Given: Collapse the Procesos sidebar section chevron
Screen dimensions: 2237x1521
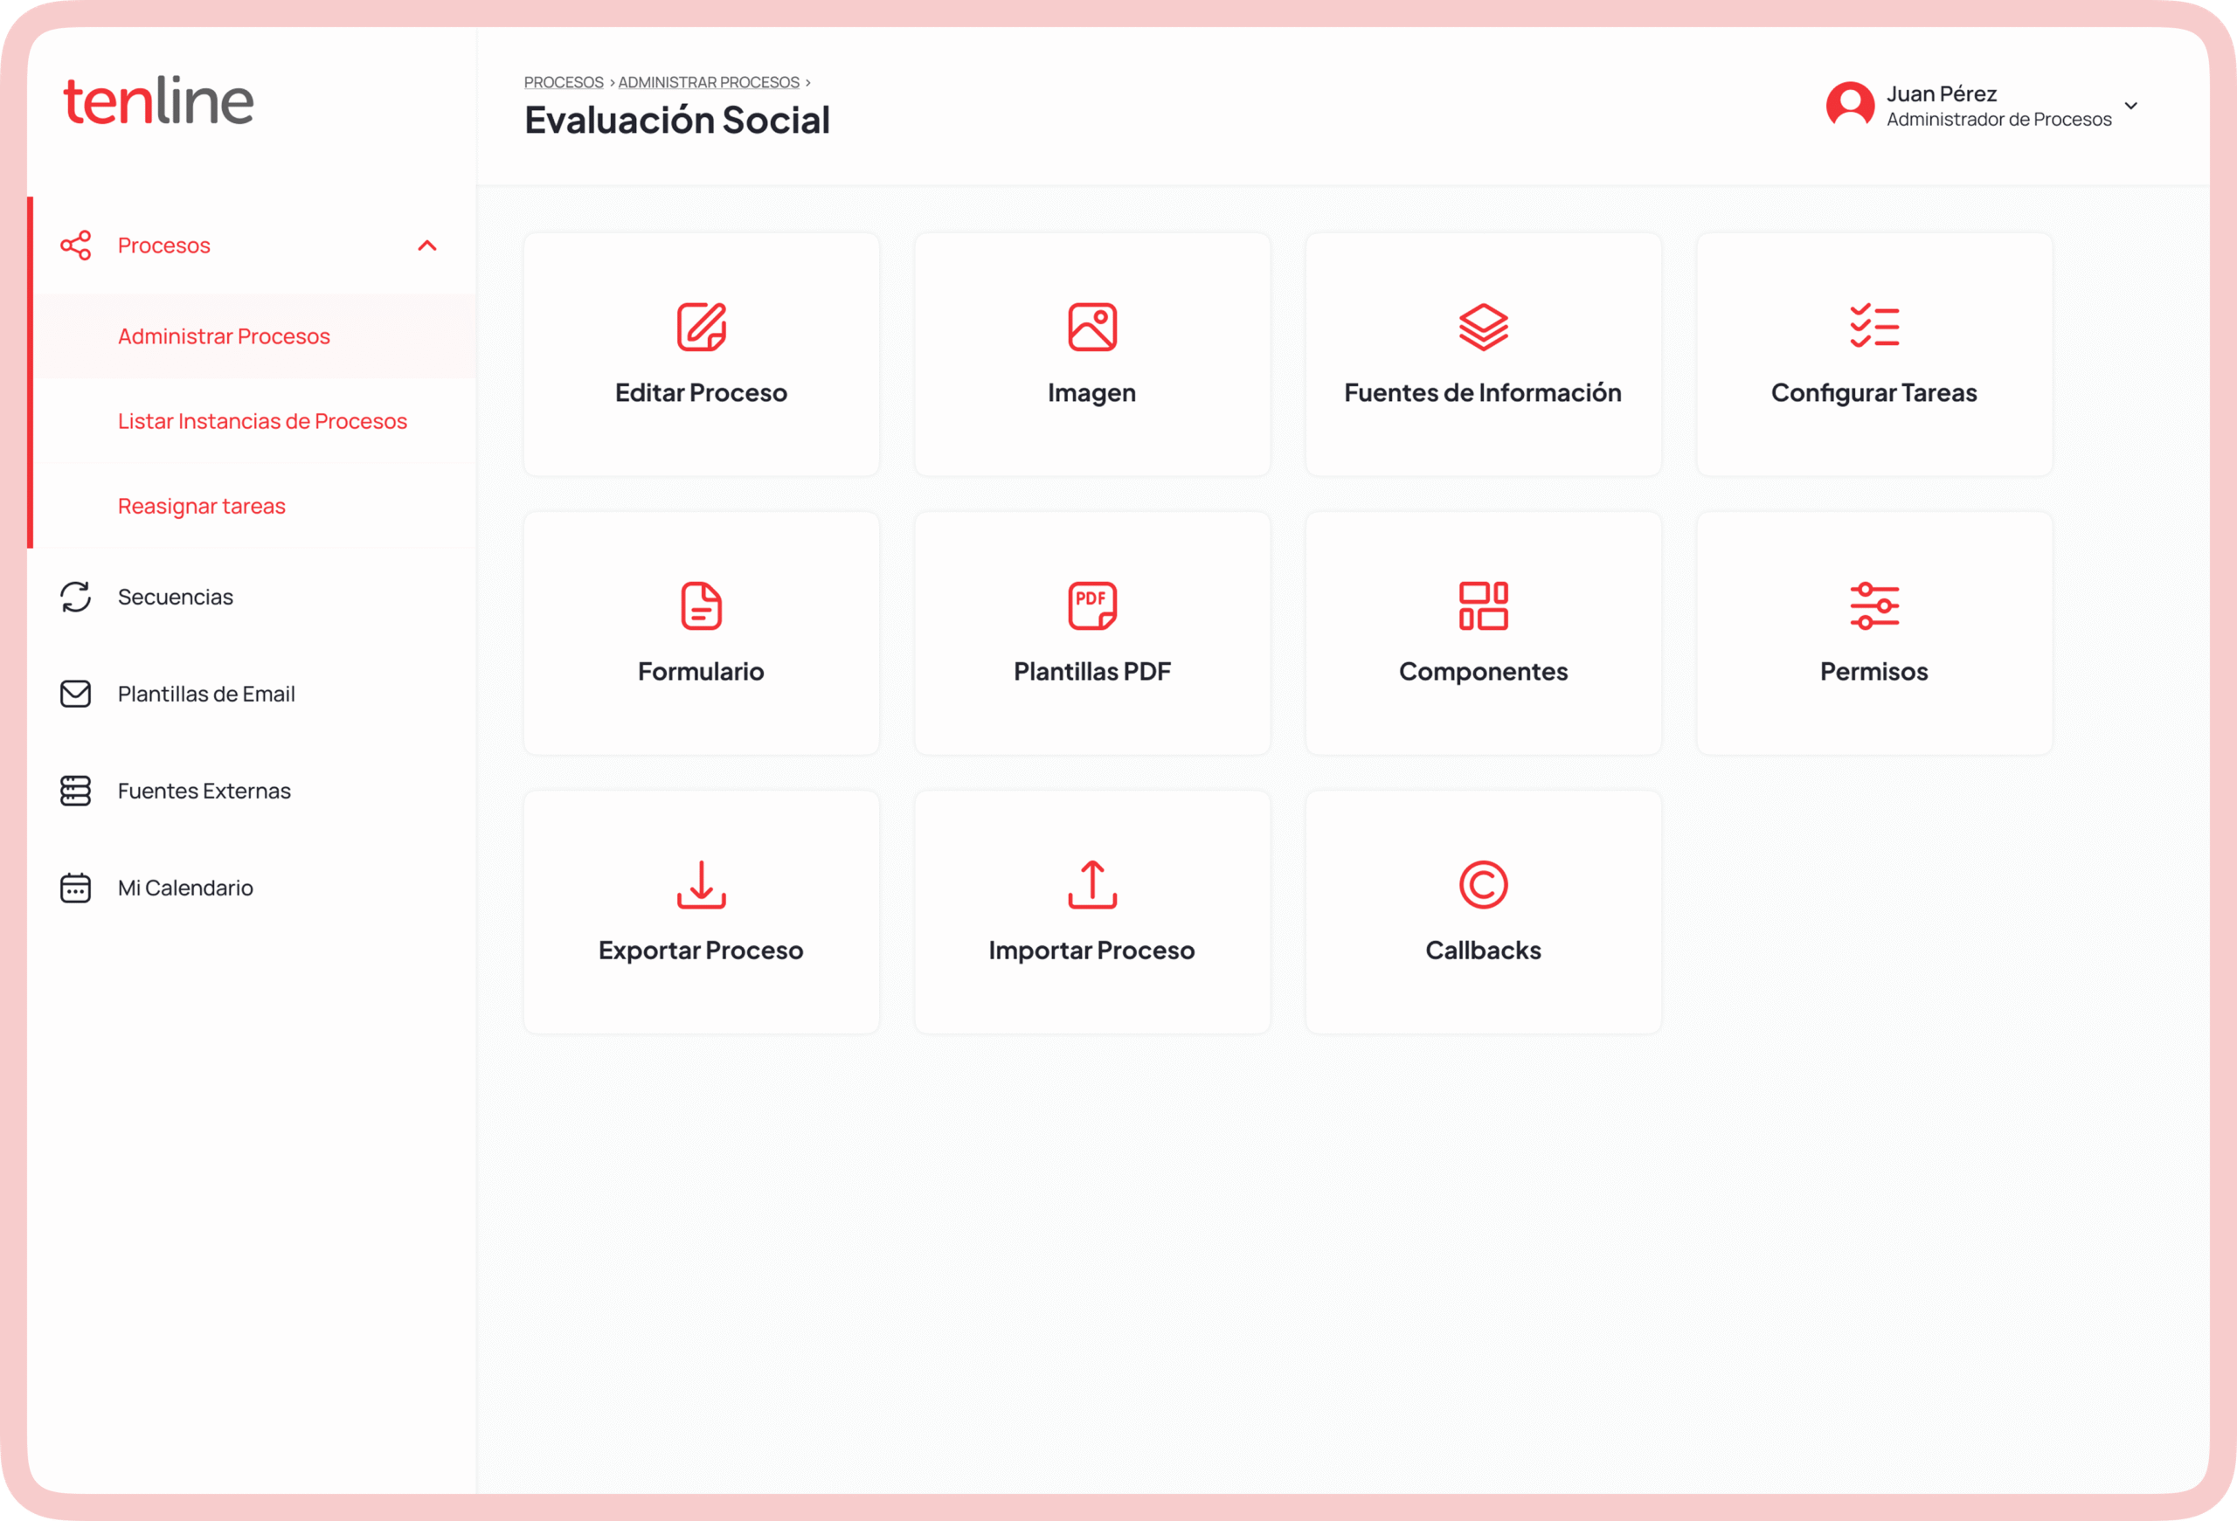Looking at the screenshot, I should tap(427, 246).
